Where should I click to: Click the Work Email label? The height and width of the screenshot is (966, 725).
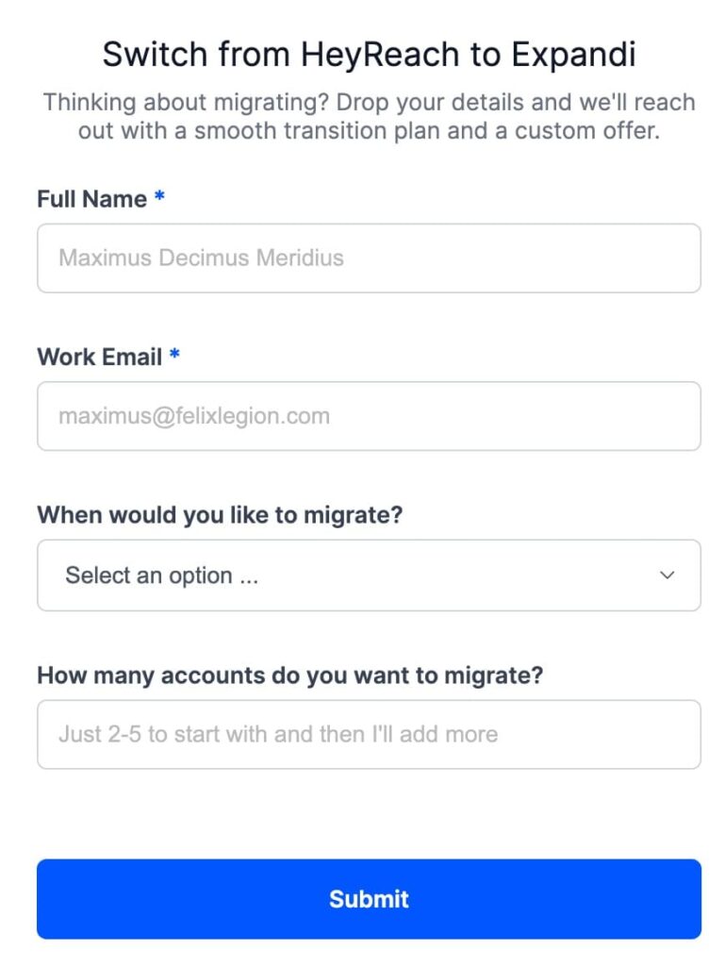[99, 358]
